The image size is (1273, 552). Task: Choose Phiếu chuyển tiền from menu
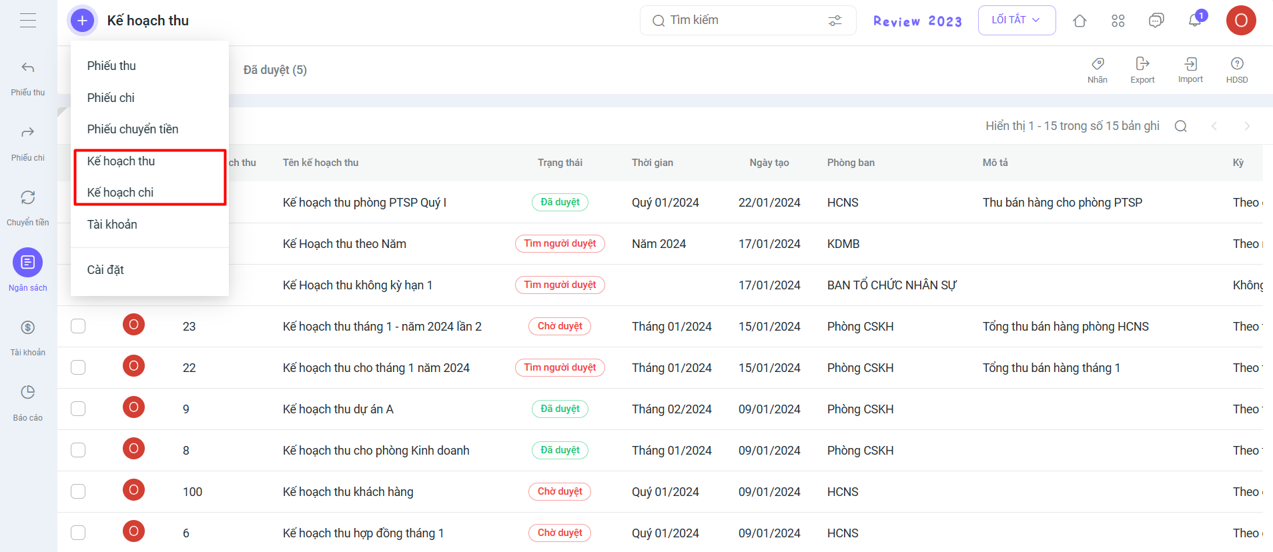(x=133, y=129)
